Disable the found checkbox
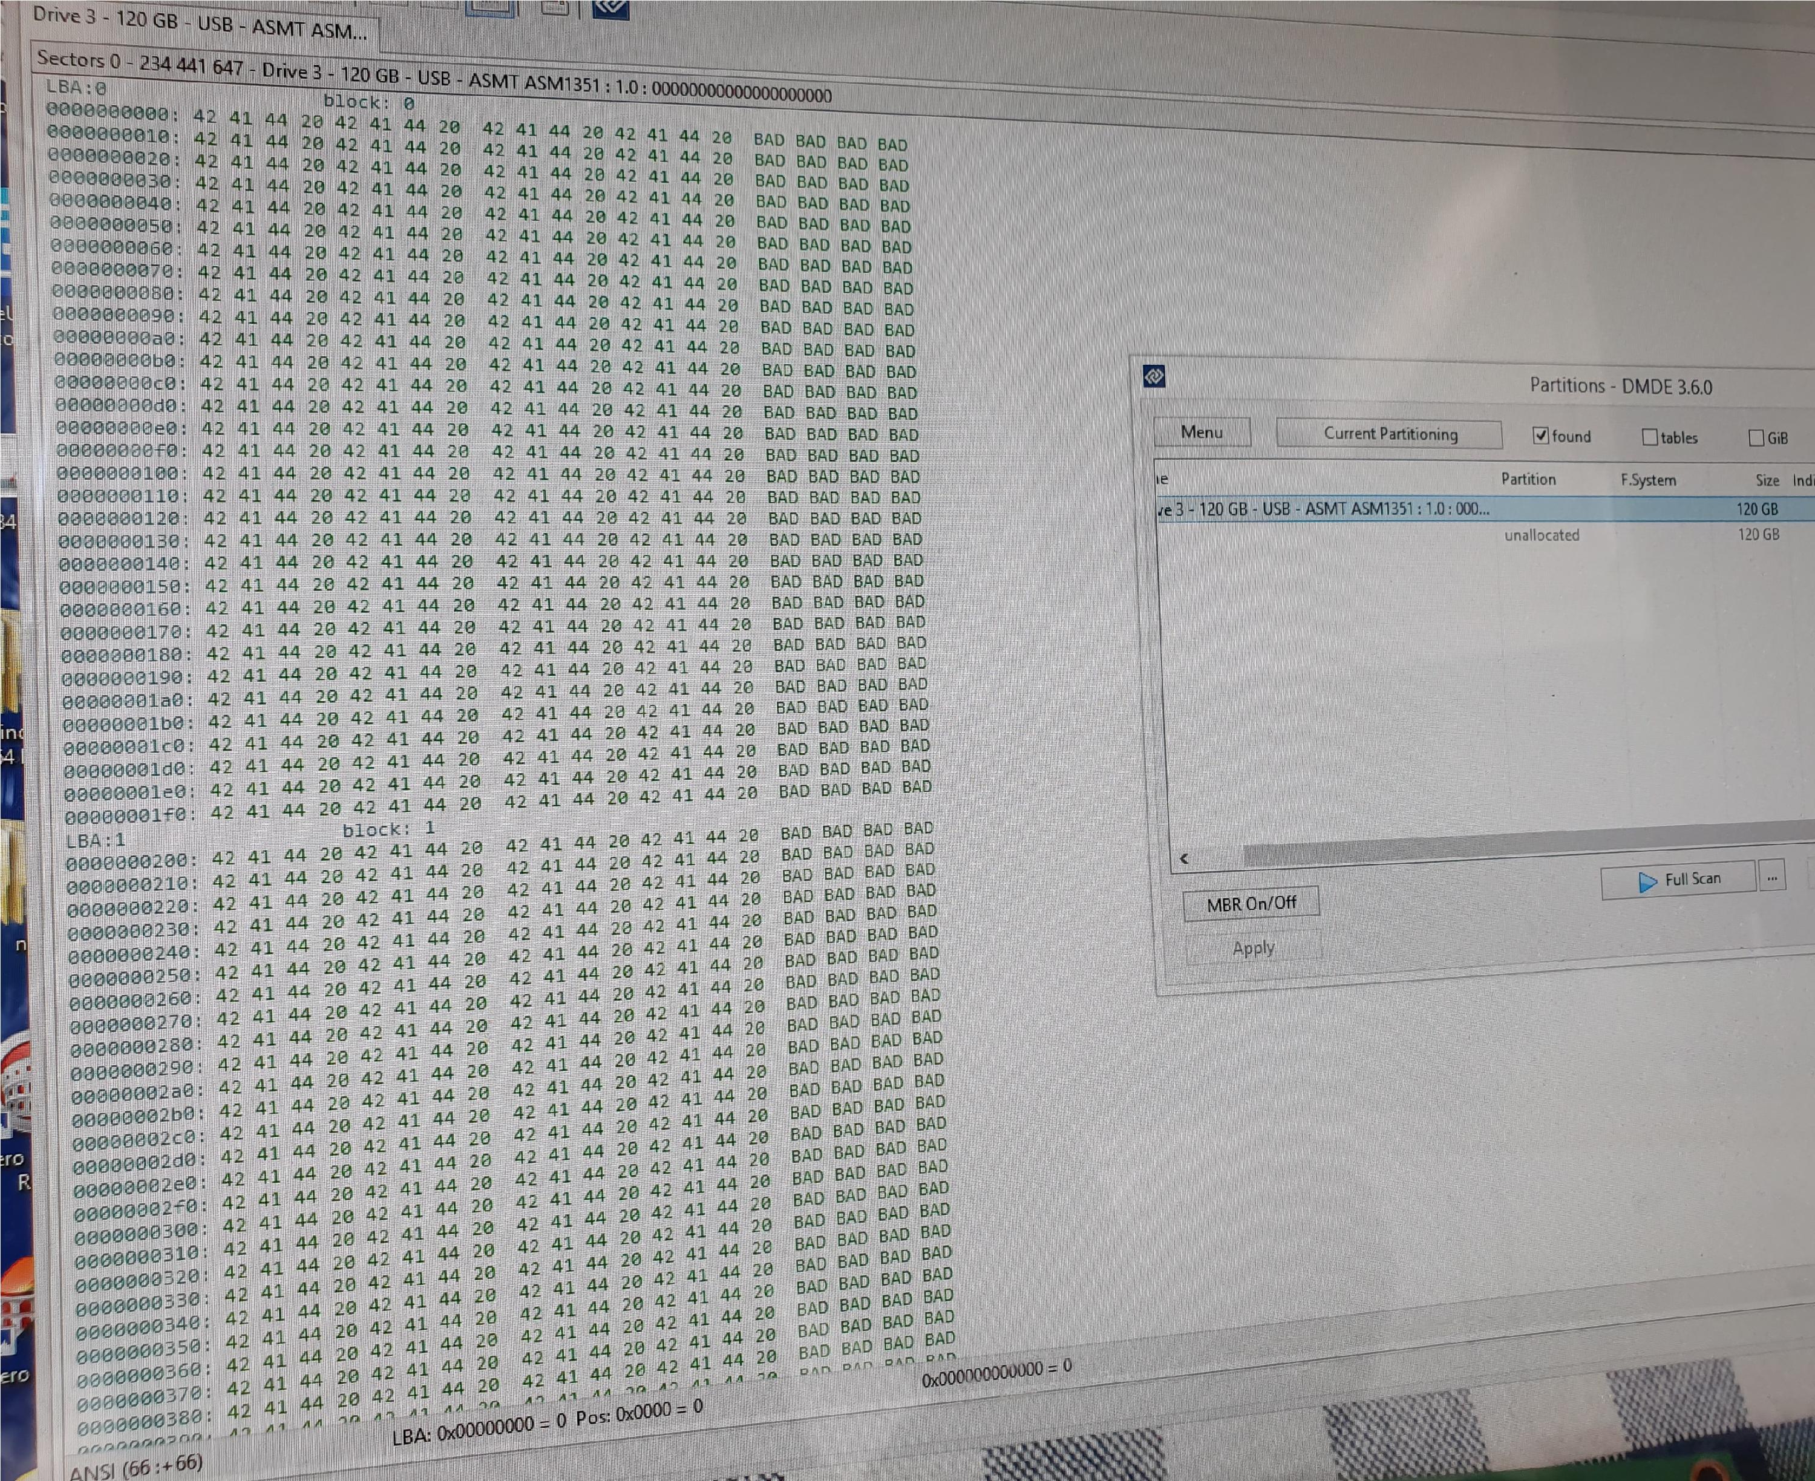 (1540, 436)
